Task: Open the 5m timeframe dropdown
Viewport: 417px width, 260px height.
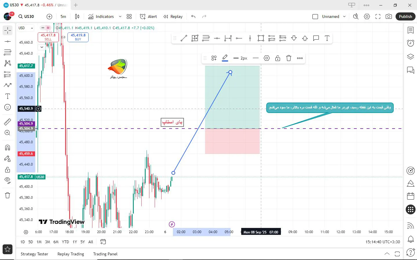Action: click(63, 16)
